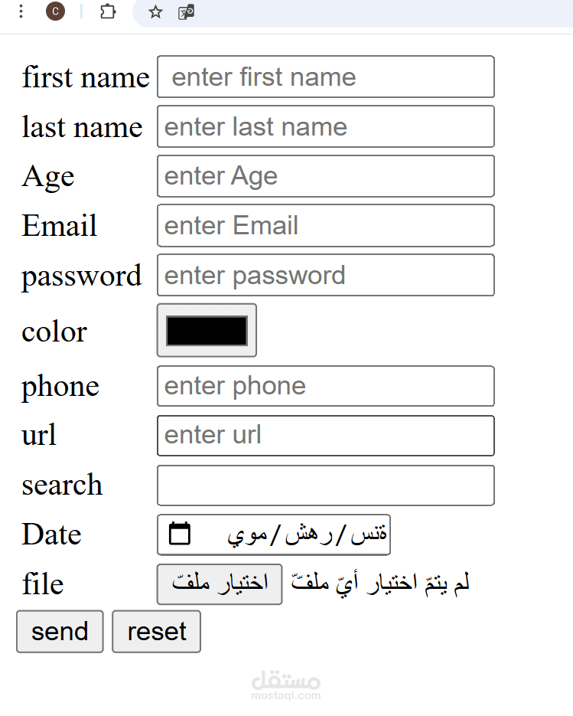Screen dimensions: 573x716
Task: Click the empty search box
Action: click(325, 485)
